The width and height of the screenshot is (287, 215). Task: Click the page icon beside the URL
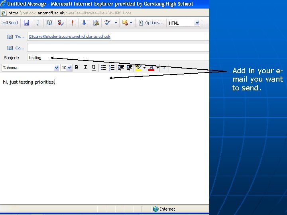(x=4, y=13)
